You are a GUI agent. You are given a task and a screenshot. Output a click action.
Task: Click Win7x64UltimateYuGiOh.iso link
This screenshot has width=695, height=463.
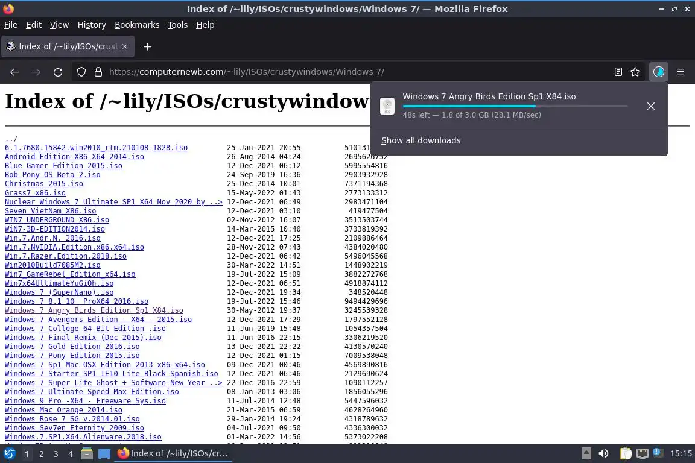pyautogui.click(x=59, y=283)
